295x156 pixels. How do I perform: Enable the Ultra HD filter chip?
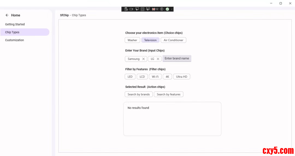click(x=182, y=77)
